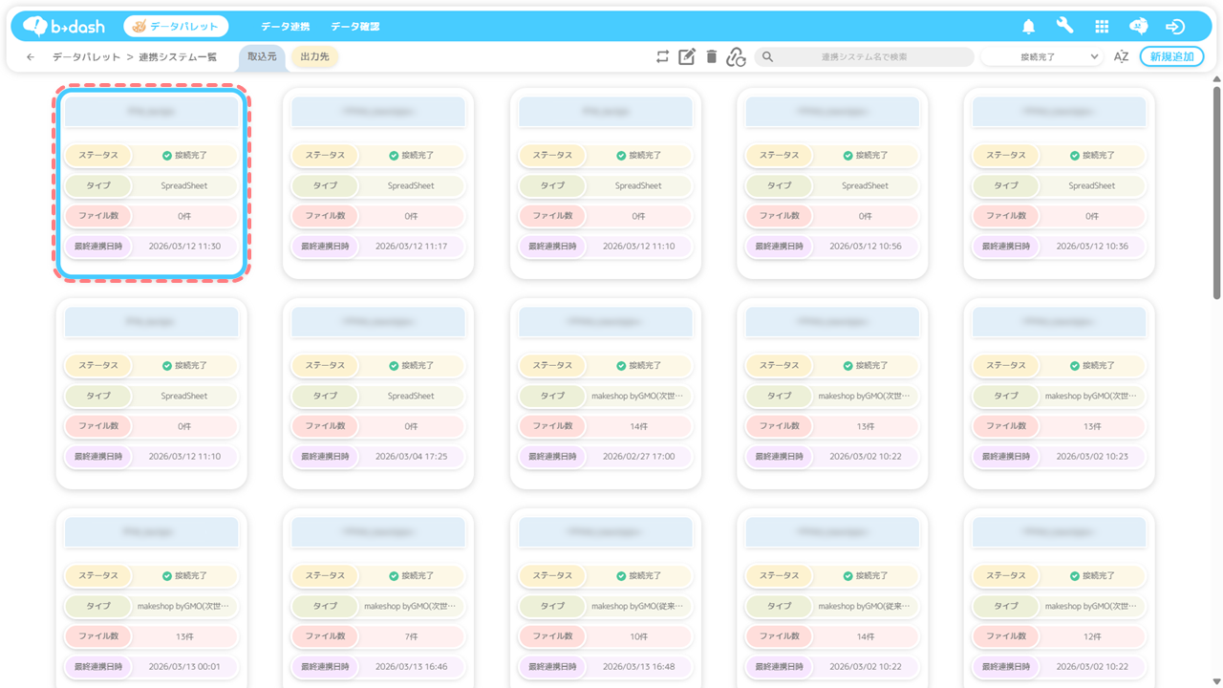Switch to the 取込元 tab

[x=262, y=57]
